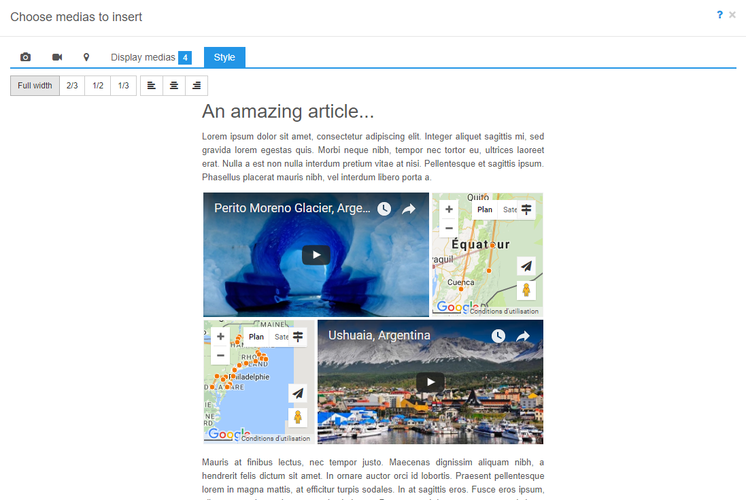Click the help question mark icon
Viewport: 746px width, 500px height.
click(719, 15)
